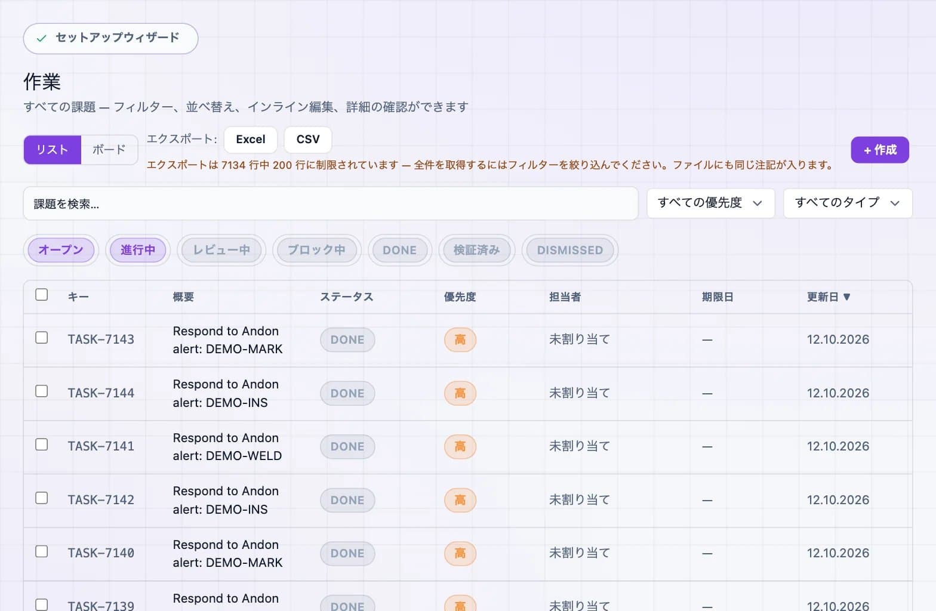Toggle the ブロック中 status filter chip
This screenshot has height=611, width=936.
click(316, 250)
